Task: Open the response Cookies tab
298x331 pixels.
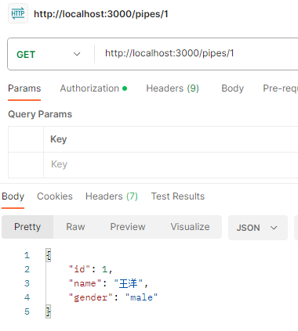Action: (55, 196)
